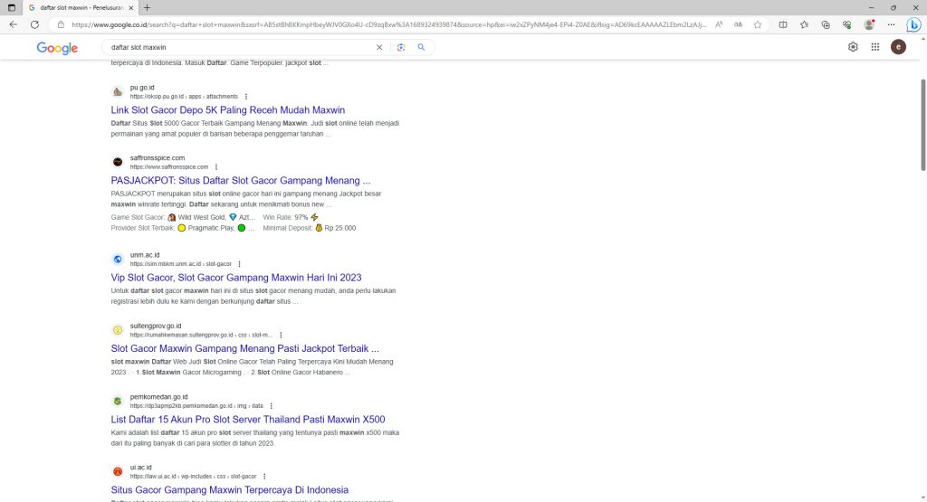Click 'Pragmatic Play' provider text
This screenshot has width=927, height=502.
(211, 228)
